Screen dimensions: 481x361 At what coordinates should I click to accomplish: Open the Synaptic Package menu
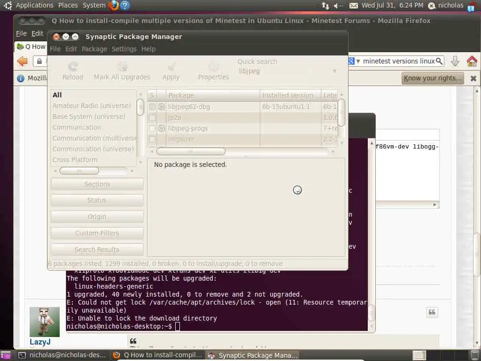(94, 49)
